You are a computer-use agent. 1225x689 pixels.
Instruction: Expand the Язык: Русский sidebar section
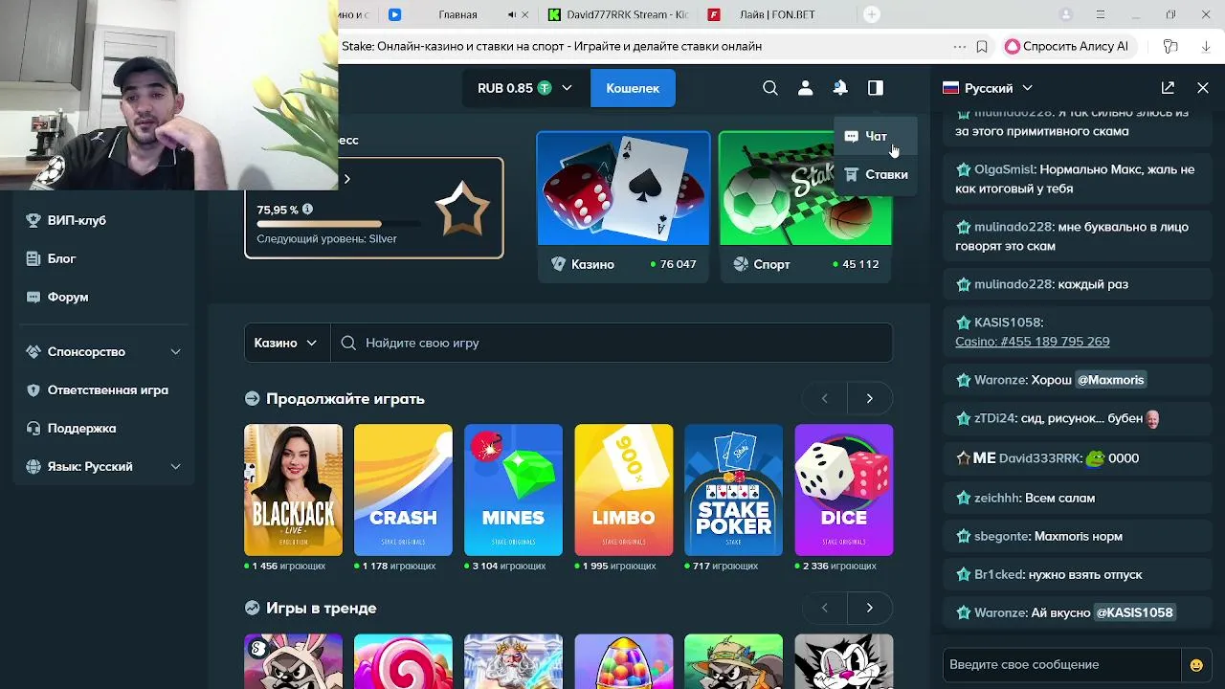(x=175, y=466)
